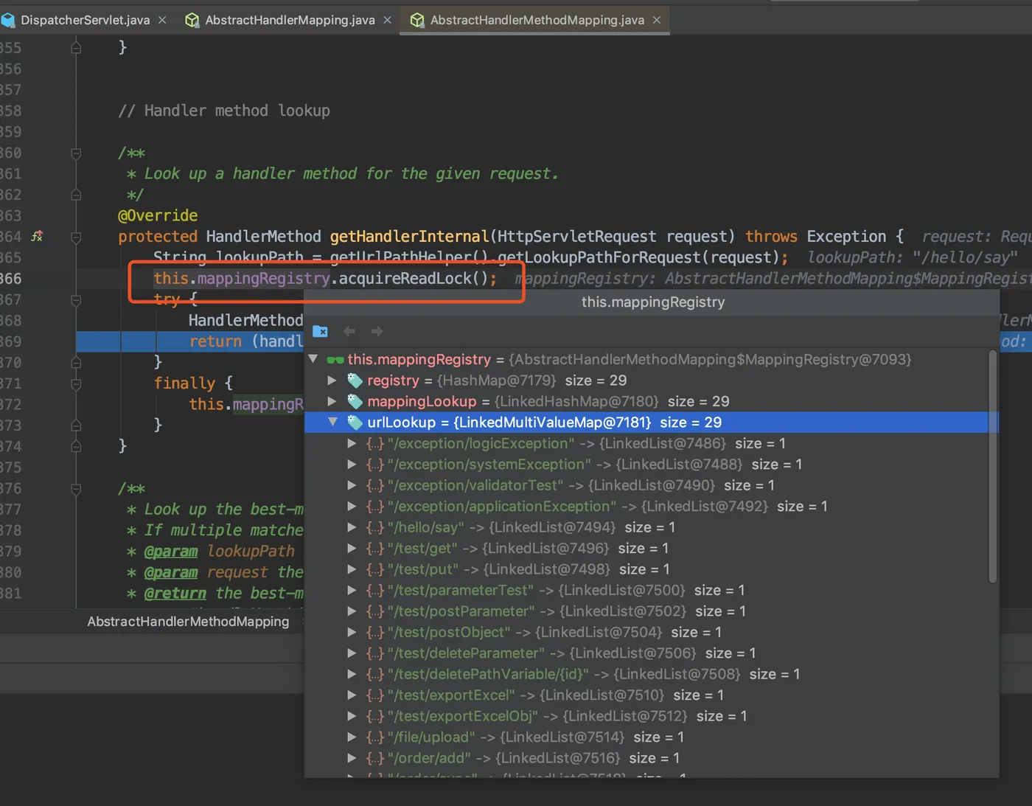The height and width of the screenshot is (806, 1032).
Task: Switch to DispatcherServlet.java tab
Action: 85,20
